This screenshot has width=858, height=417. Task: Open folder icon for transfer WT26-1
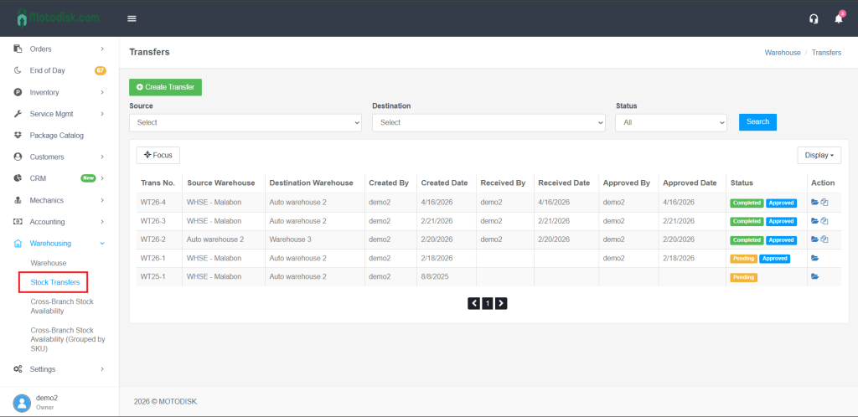click(815, 258)
